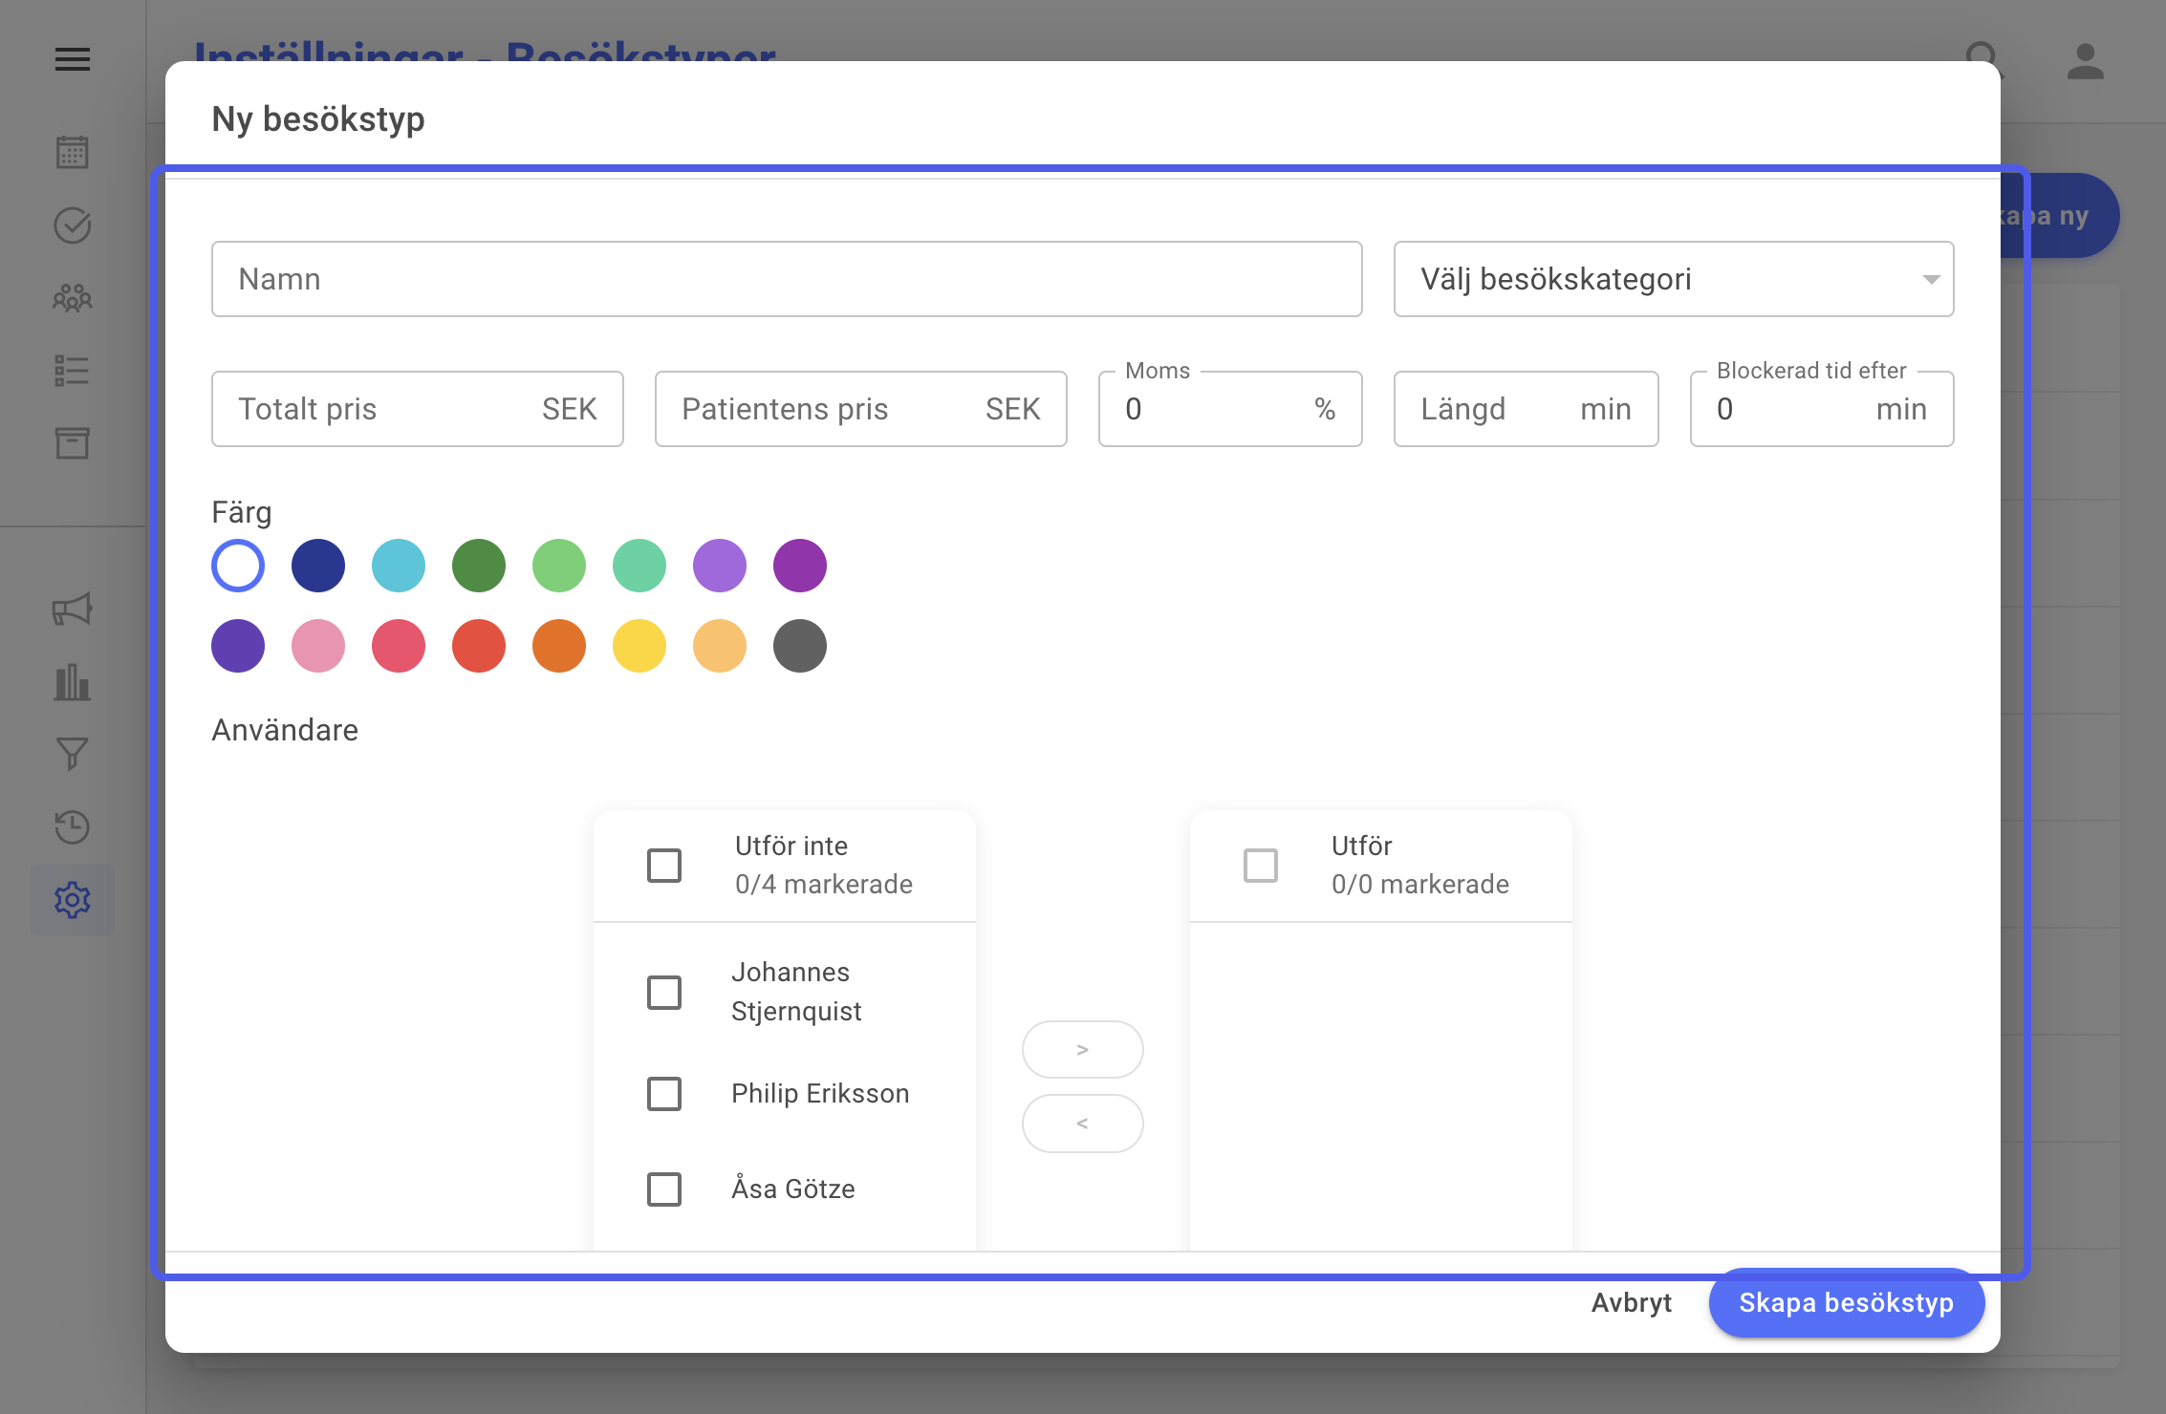Click the 'Johannes Stjernquist' name text
Screen dimensions: 2166x1414
pos(796,992)
